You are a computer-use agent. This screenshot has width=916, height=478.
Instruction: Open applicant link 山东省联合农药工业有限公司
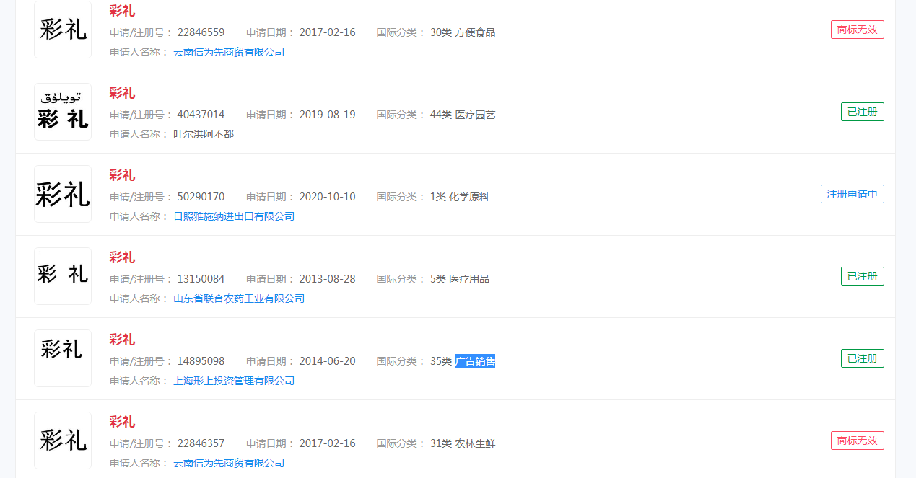click(239, 298)
